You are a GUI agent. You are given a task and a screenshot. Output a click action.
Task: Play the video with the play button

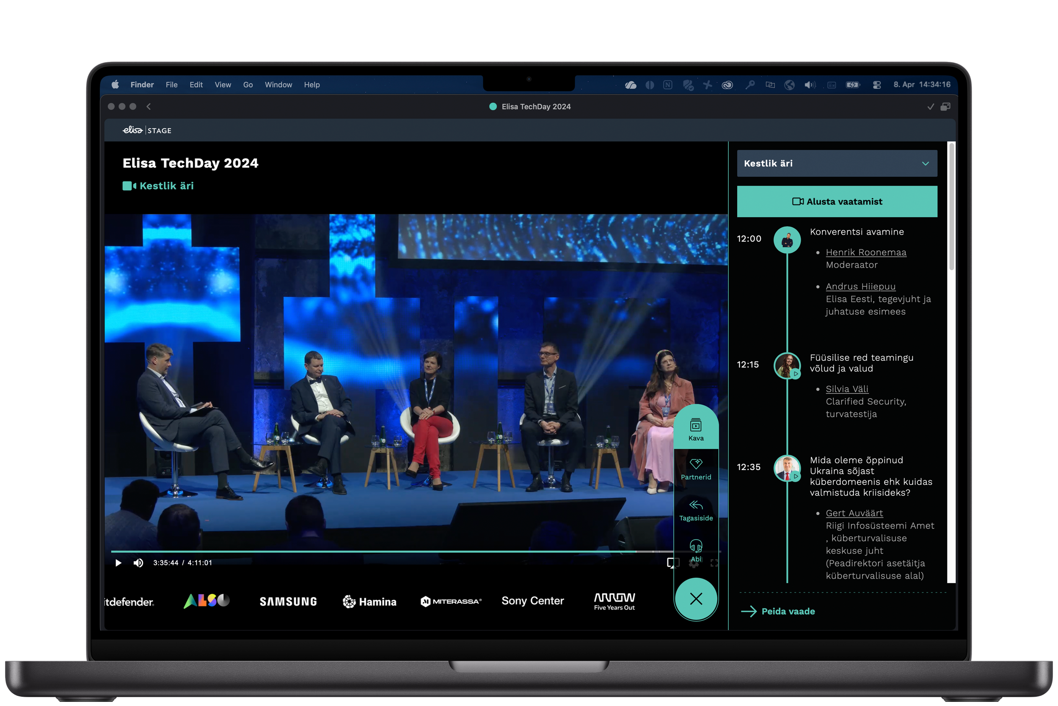(x=118, y=563)
